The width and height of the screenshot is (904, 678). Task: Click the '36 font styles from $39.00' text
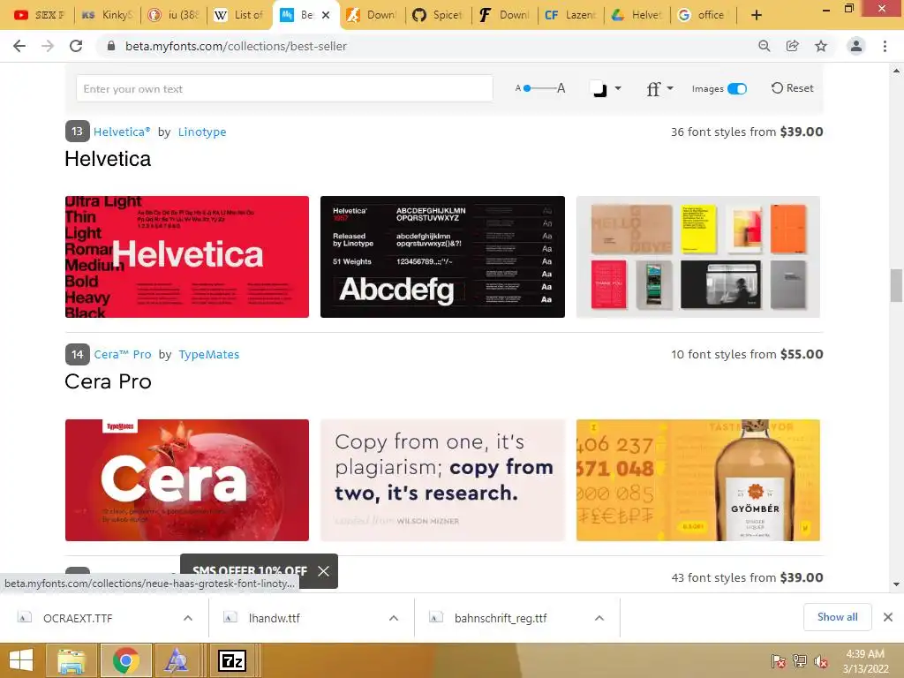[x=747, y=132]
